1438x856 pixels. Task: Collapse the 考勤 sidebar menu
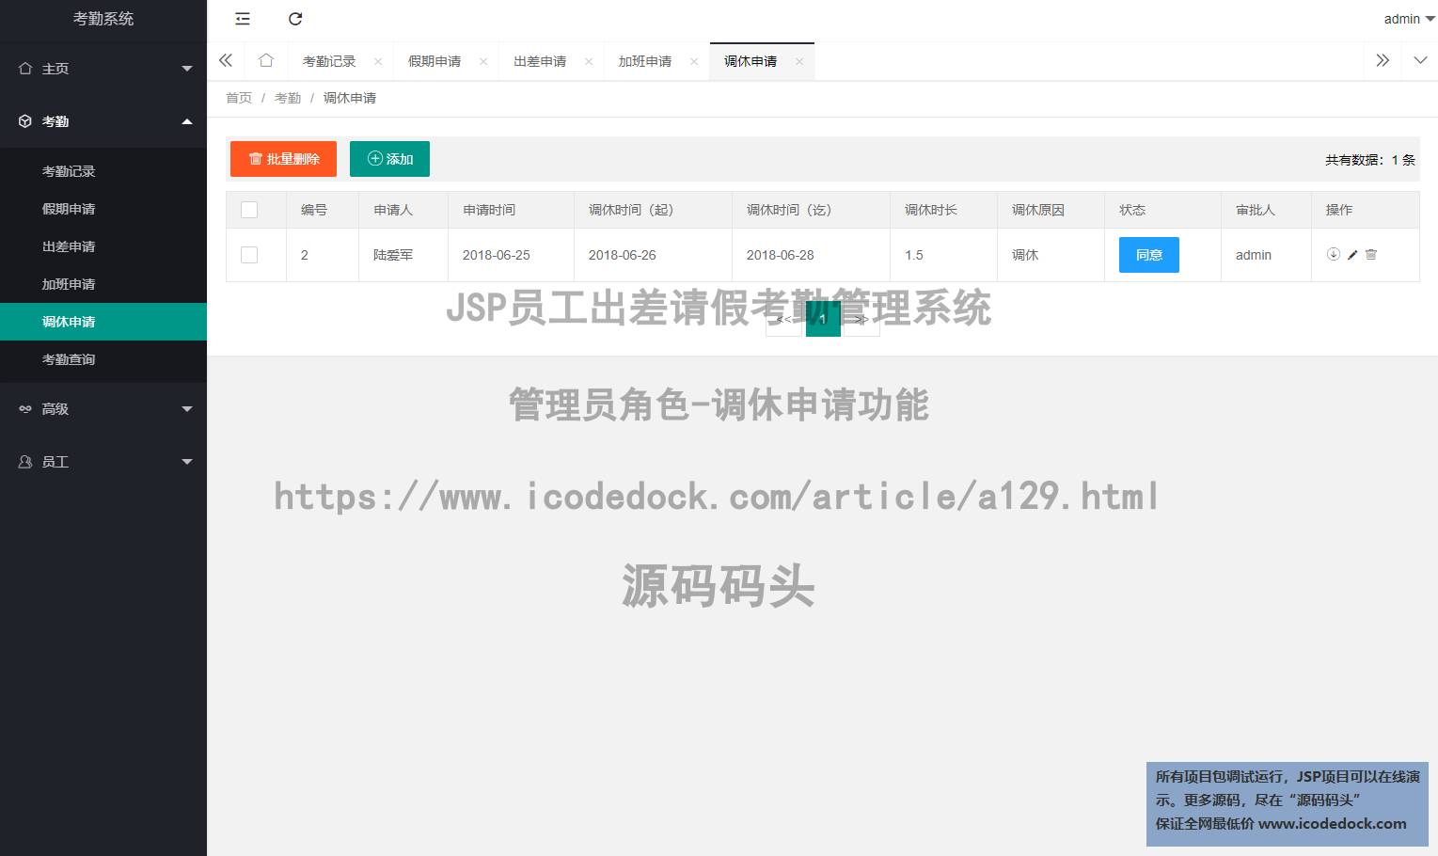click(103, 121)
